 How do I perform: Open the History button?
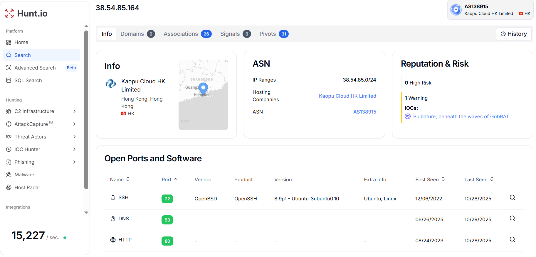click(x=514, y=34)
